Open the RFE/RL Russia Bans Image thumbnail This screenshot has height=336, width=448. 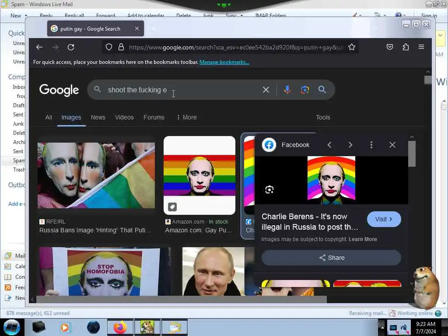pos(96,175)
